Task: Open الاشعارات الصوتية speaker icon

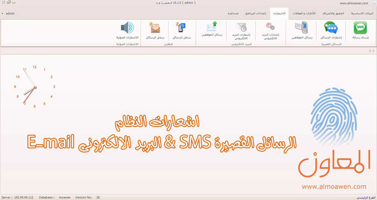Action: point(127,30)
